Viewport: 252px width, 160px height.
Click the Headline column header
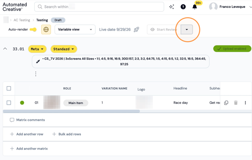[x=180, y=88]
